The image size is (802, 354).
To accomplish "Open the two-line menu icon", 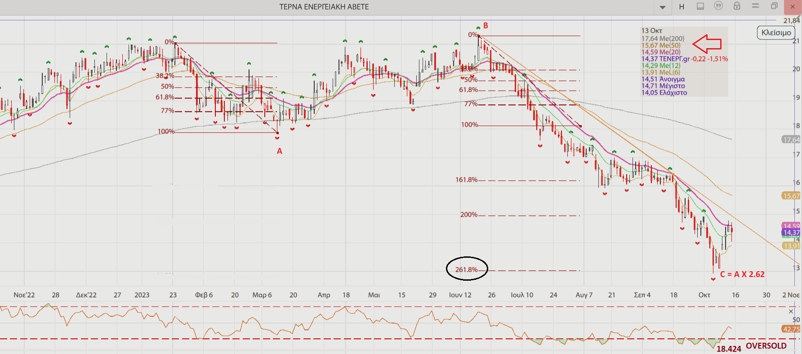I will pyautogui.click(x=756, y=6).
